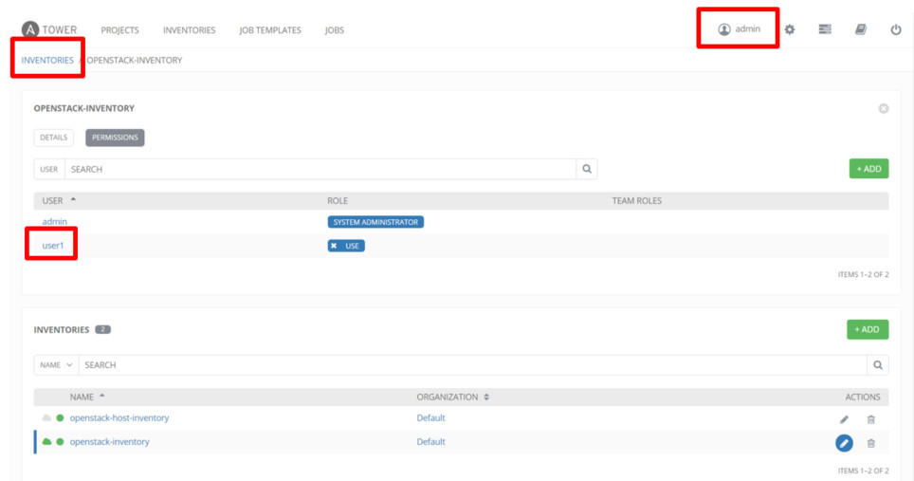
Task: Click the green cloud icon for openstack-inventory
Action: 46,442
